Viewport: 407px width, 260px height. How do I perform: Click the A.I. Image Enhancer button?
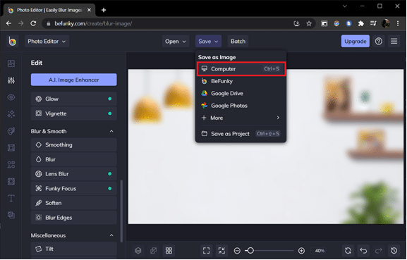tap(74, 80)
